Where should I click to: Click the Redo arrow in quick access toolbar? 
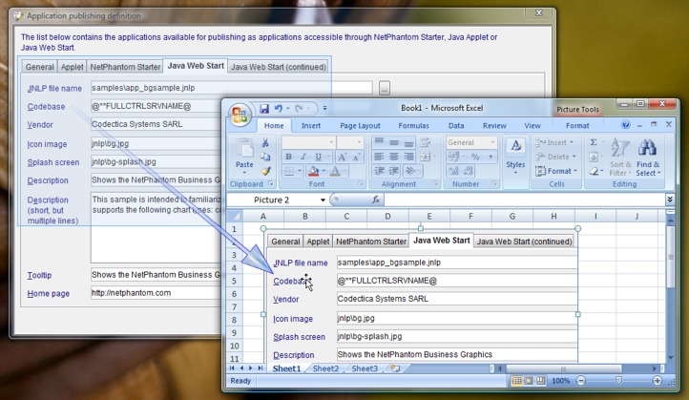[300, 108]
